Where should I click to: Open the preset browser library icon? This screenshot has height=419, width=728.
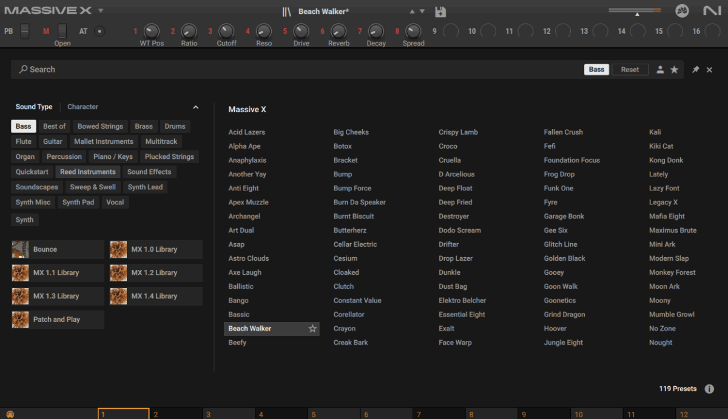coord(287,12)
